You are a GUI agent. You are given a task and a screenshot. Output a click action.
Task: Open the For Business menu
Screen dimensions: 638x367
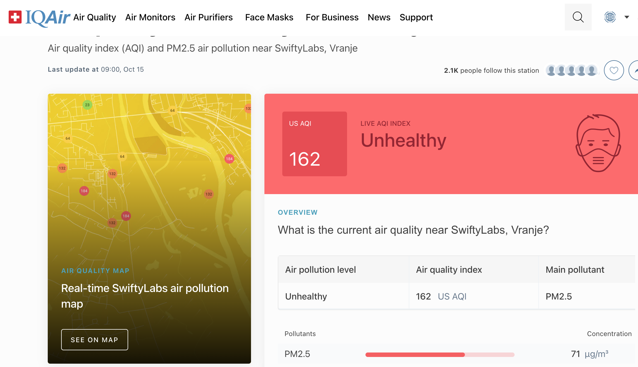pyautogui.click(x=332, y=18)
